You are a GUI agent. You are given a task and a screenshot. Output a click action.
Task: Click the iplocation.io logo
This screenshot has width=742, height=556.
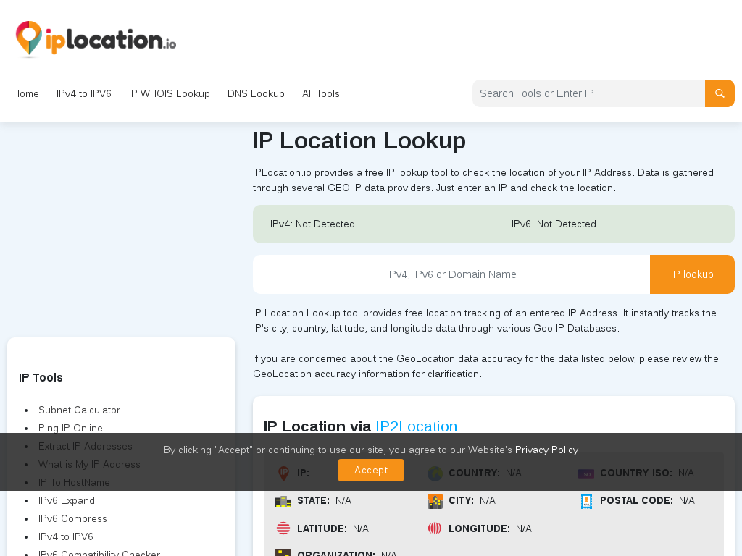pos(96,39)
